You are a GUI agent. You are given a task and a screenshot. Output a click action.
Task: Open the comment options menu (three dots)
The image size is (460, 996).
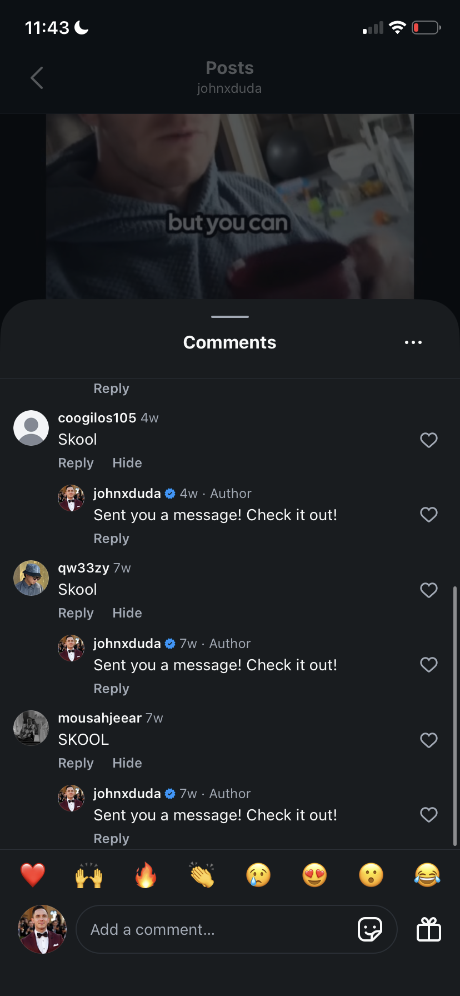pos(413,342)
